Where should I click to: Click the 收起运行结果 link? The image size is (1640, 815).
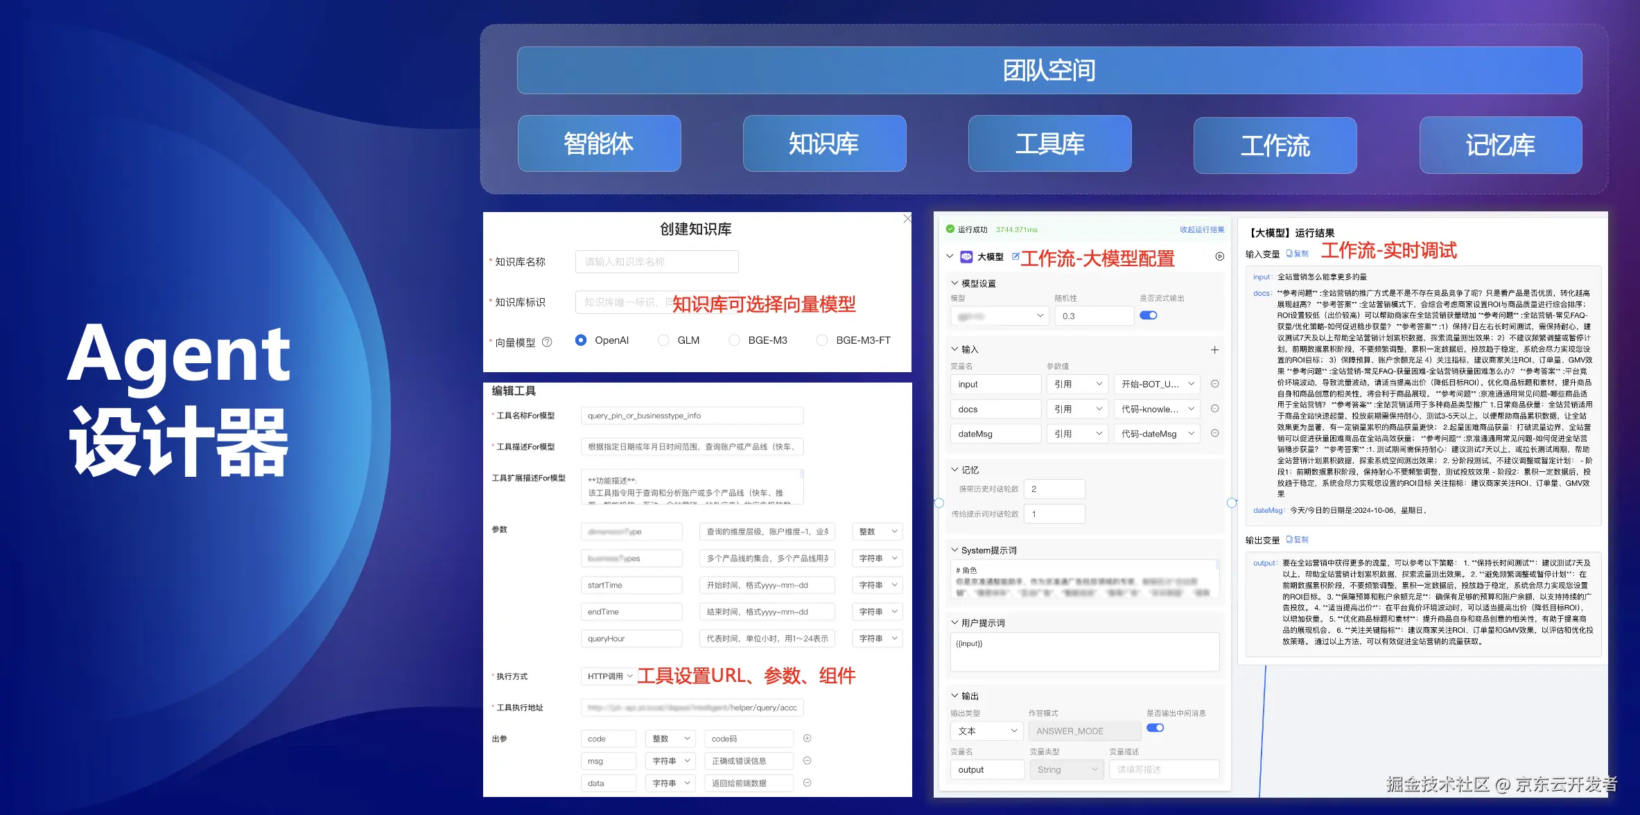click(x=1201, y=229)
